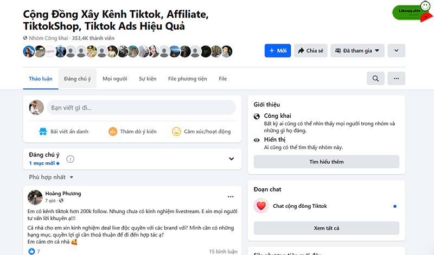This screenshot has height=255, width=434.
Task: Open the File tab
Action: coord(222,79)
